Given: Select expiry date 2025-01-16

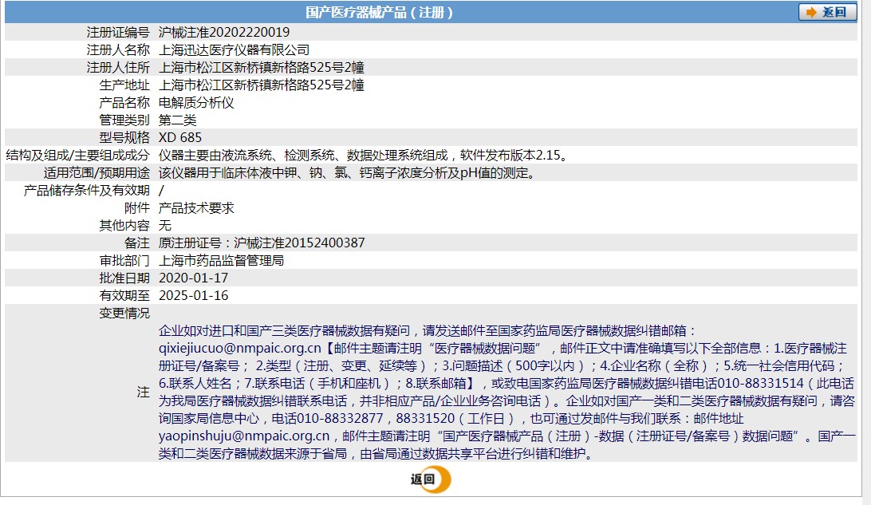Looking at the screenshot, I should coord(193,295).
